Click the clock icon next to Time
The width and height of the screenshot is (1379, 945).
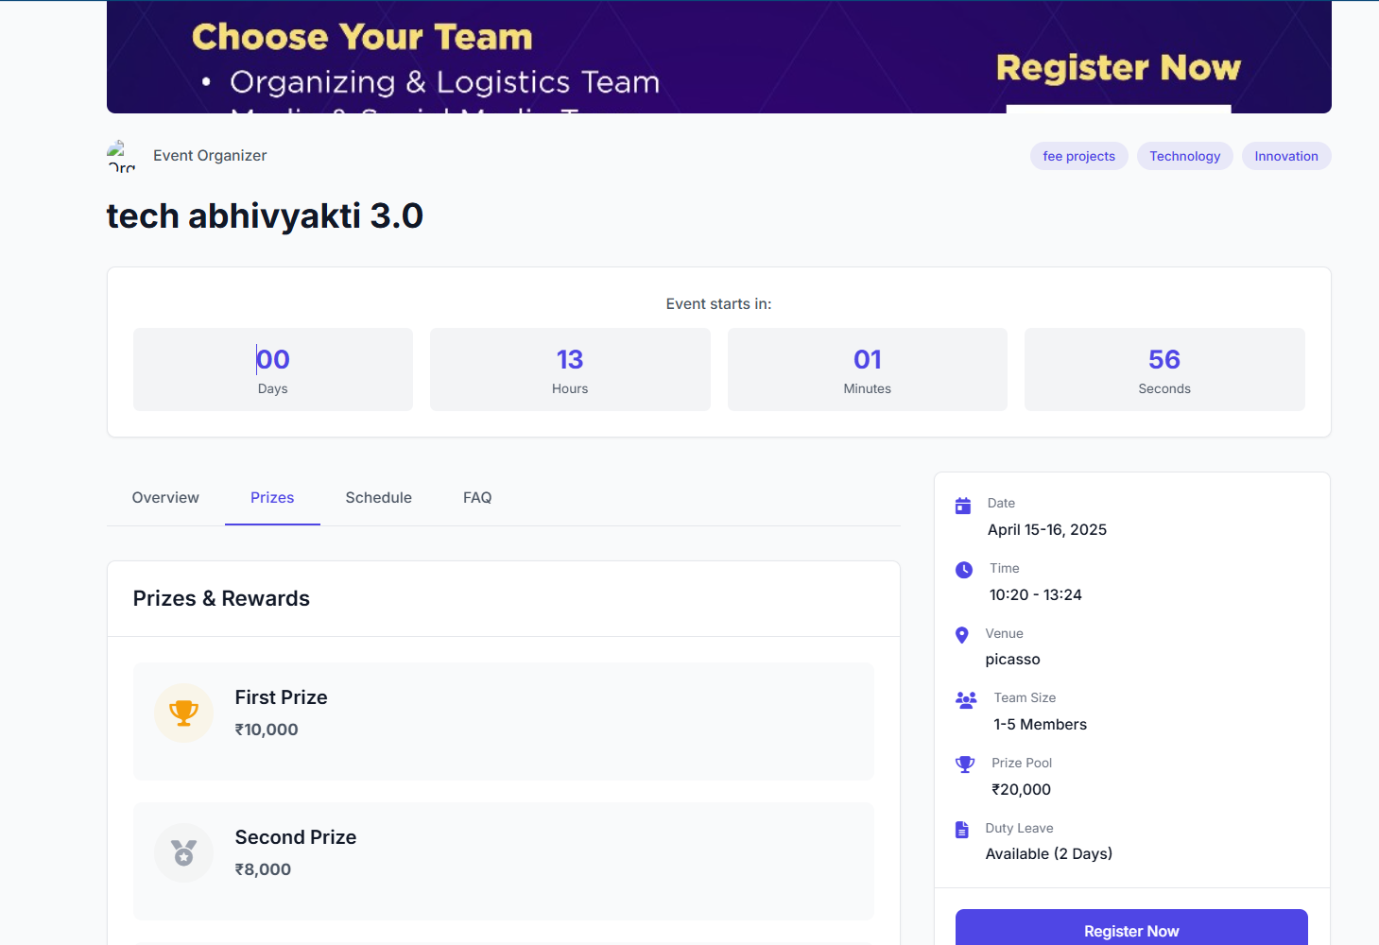click(x=964, y=570)
